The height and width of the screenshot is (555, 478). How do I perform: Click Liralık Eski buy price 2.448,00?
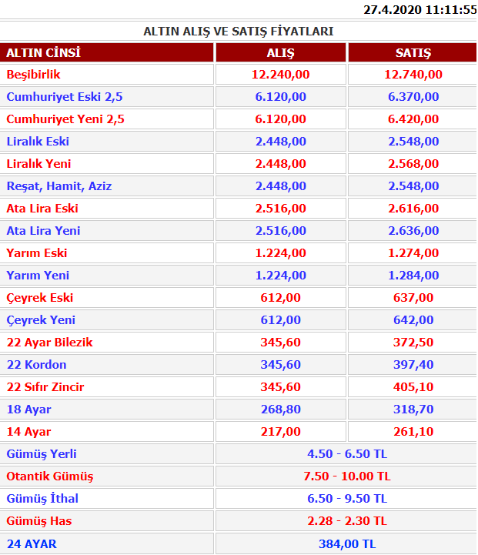[281, 141]
